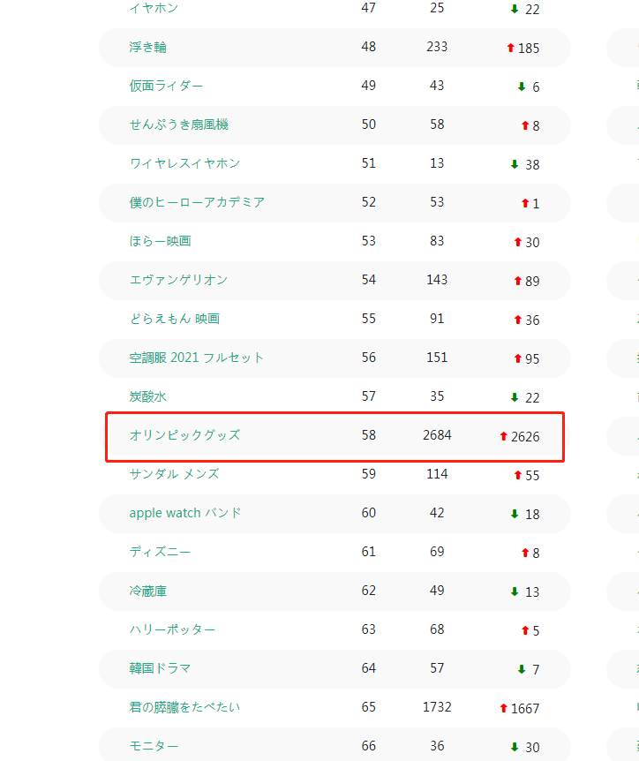639x761 pixels.
Task: Click the 僕のヒーローアカデミア keyword
Action: pyautogui.click(x=197, y=202)
